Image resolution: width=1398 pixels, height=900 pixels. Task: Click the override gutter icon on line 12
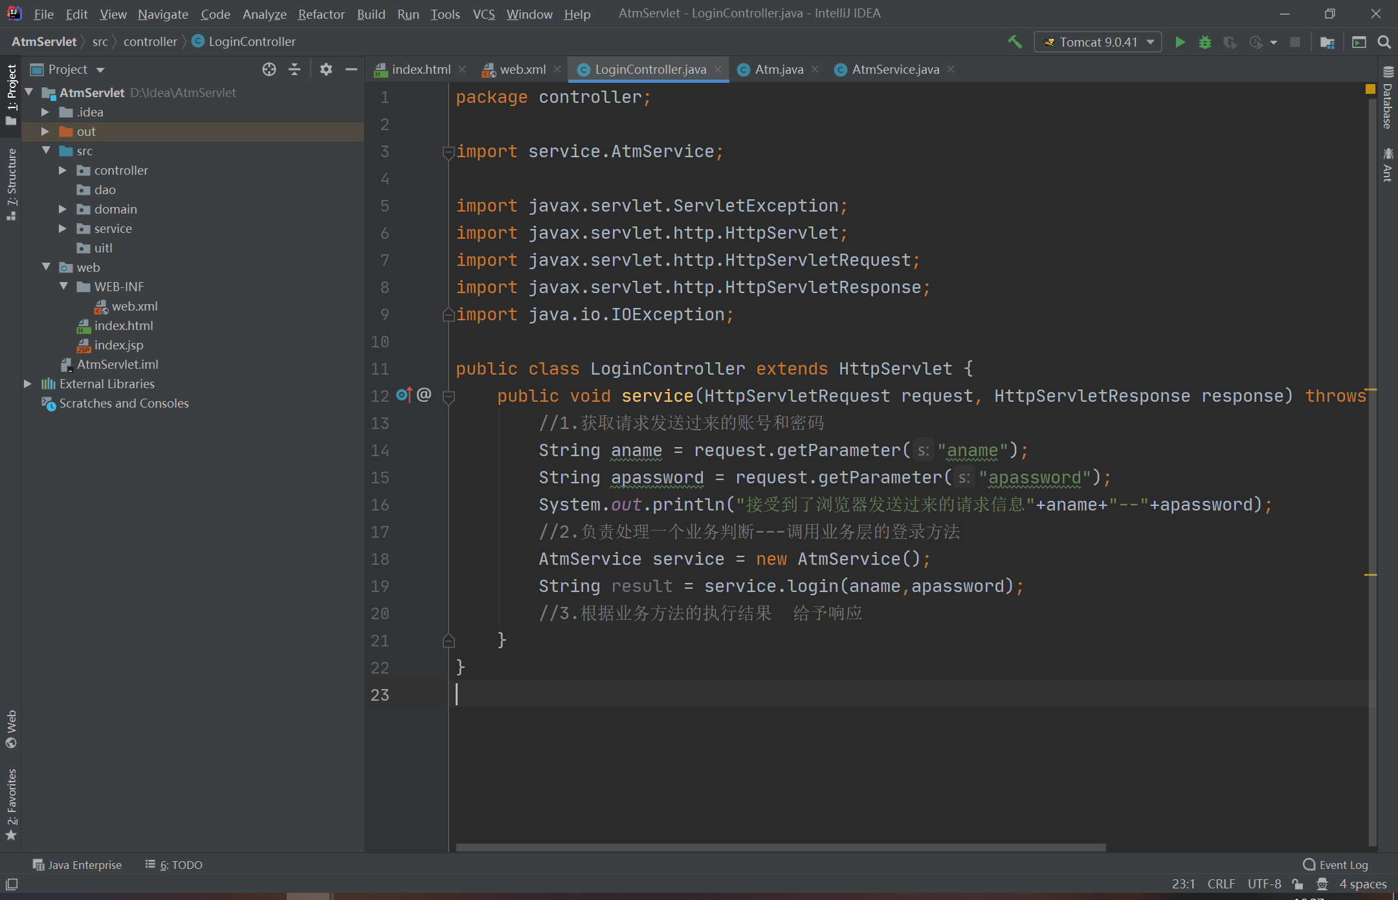click(x=404, y=395)
